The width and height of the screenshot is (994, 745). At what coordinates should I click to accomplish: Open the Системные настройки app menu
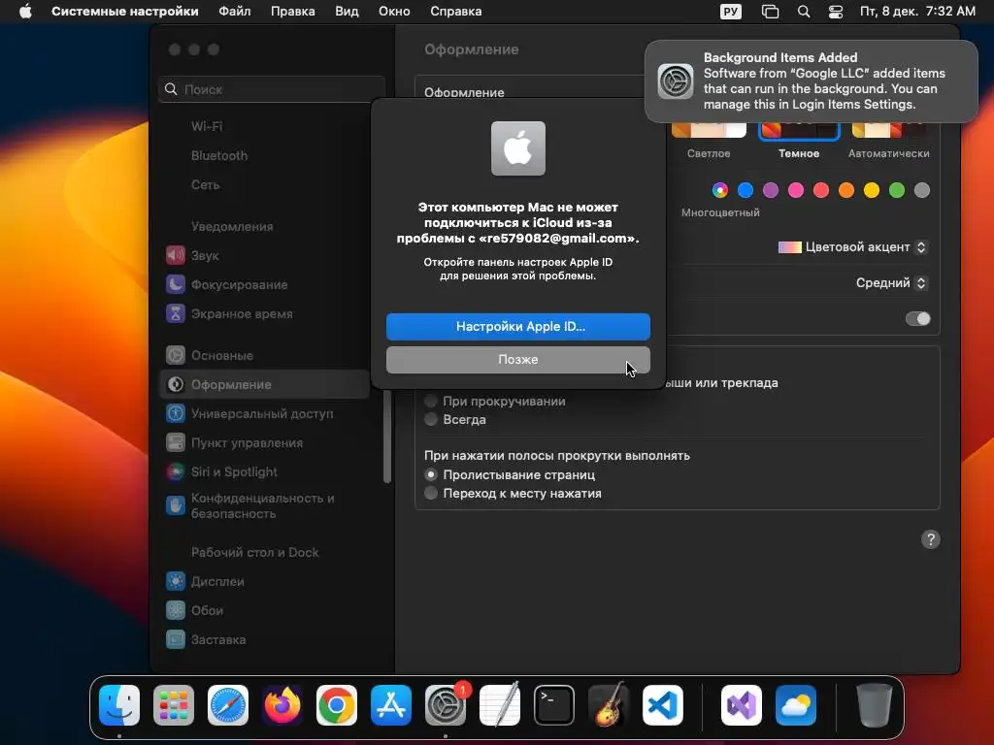125,12
